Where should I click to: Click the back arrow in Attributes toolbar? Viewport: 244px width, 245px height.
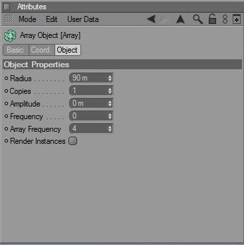click(x=151, y=19)
